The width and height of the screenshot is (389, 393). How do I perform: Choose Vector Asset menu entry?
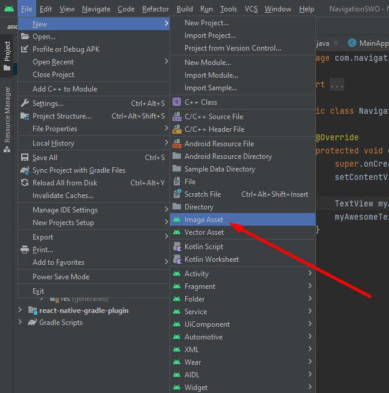point(204,232)
